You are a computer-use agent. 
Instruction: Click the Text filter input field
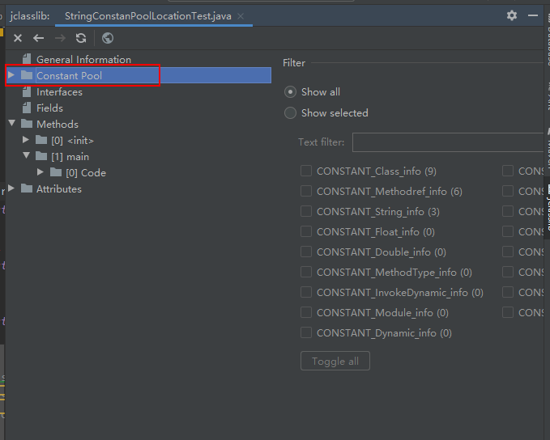pos(448,142)
